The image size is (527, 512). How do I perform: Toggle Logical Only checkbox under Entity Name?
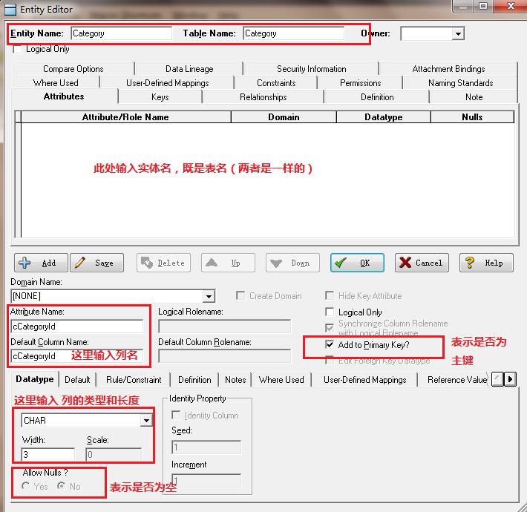[x=17, y=50]
